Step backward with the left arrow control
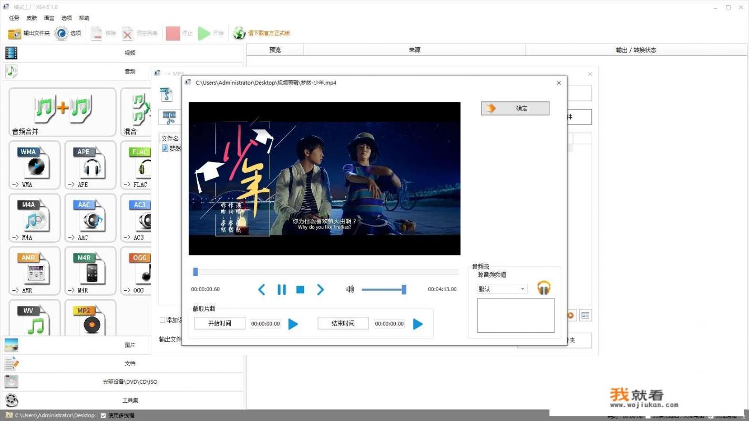The width and height of the screenshot is (749, 421). tap(261, 290)
